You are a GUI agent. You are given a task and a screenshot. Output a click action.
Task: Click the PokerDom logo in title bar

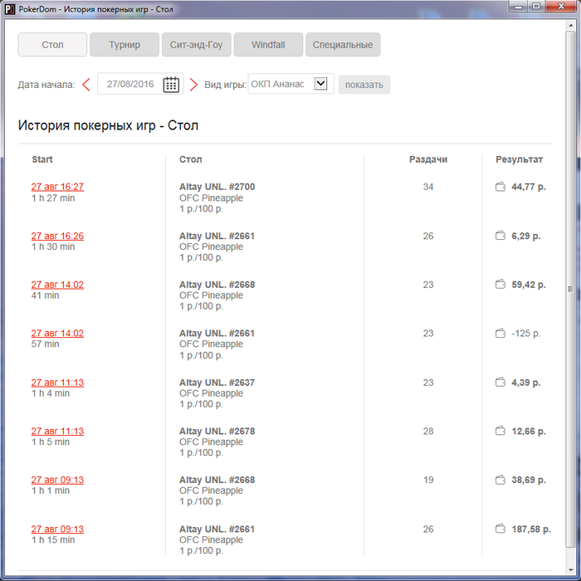pos(10,9)
